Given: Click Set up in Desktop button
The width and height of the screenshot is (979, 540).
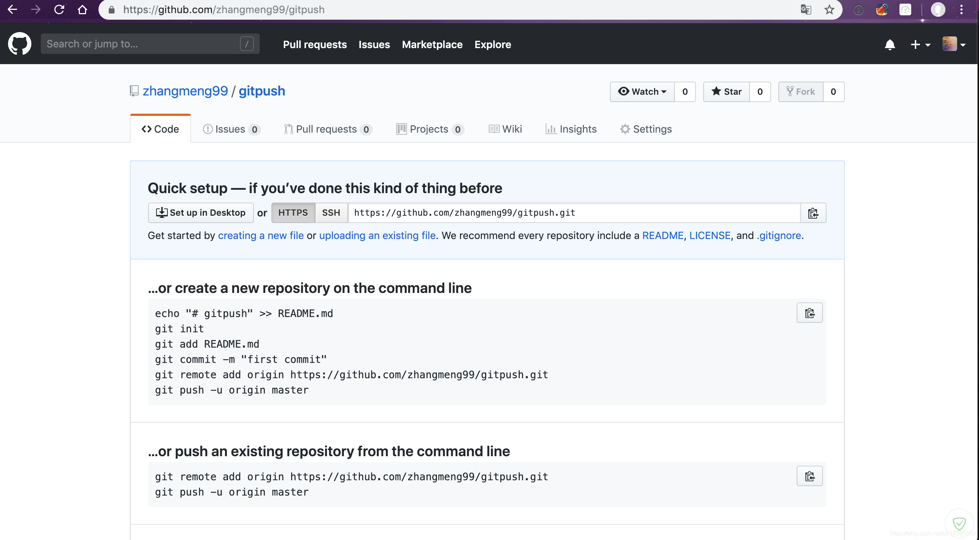Looking at the screenshot, I should point(201,213).
